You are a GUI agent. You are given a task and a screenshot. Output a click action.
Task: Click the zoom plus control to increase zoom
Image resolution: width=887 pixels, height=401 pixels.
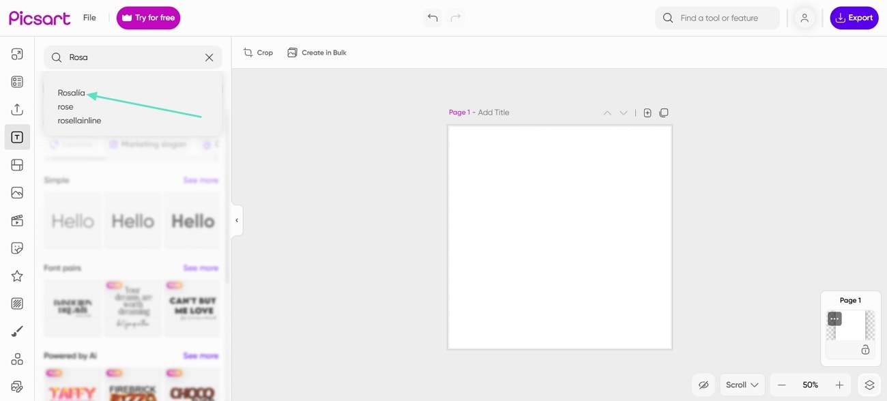(x=839, y=385)
